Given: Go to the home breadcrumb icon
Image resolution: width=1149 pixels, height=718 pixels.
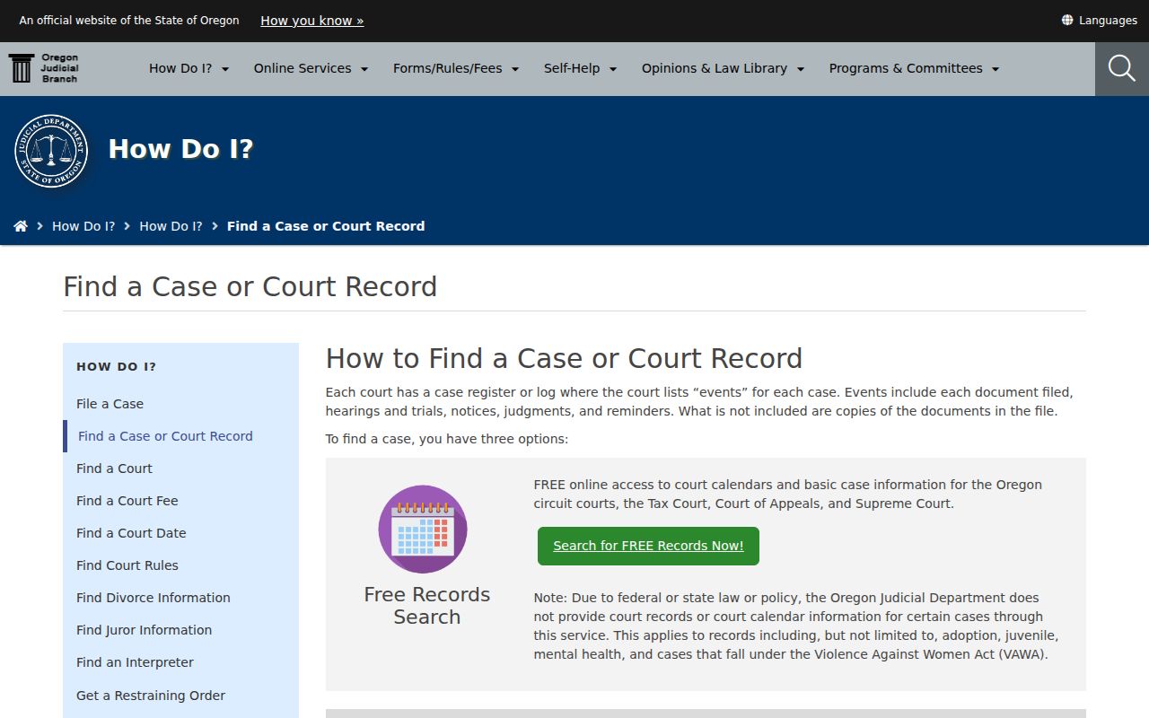Looking at the screenshot, I should tap(21, 226).
